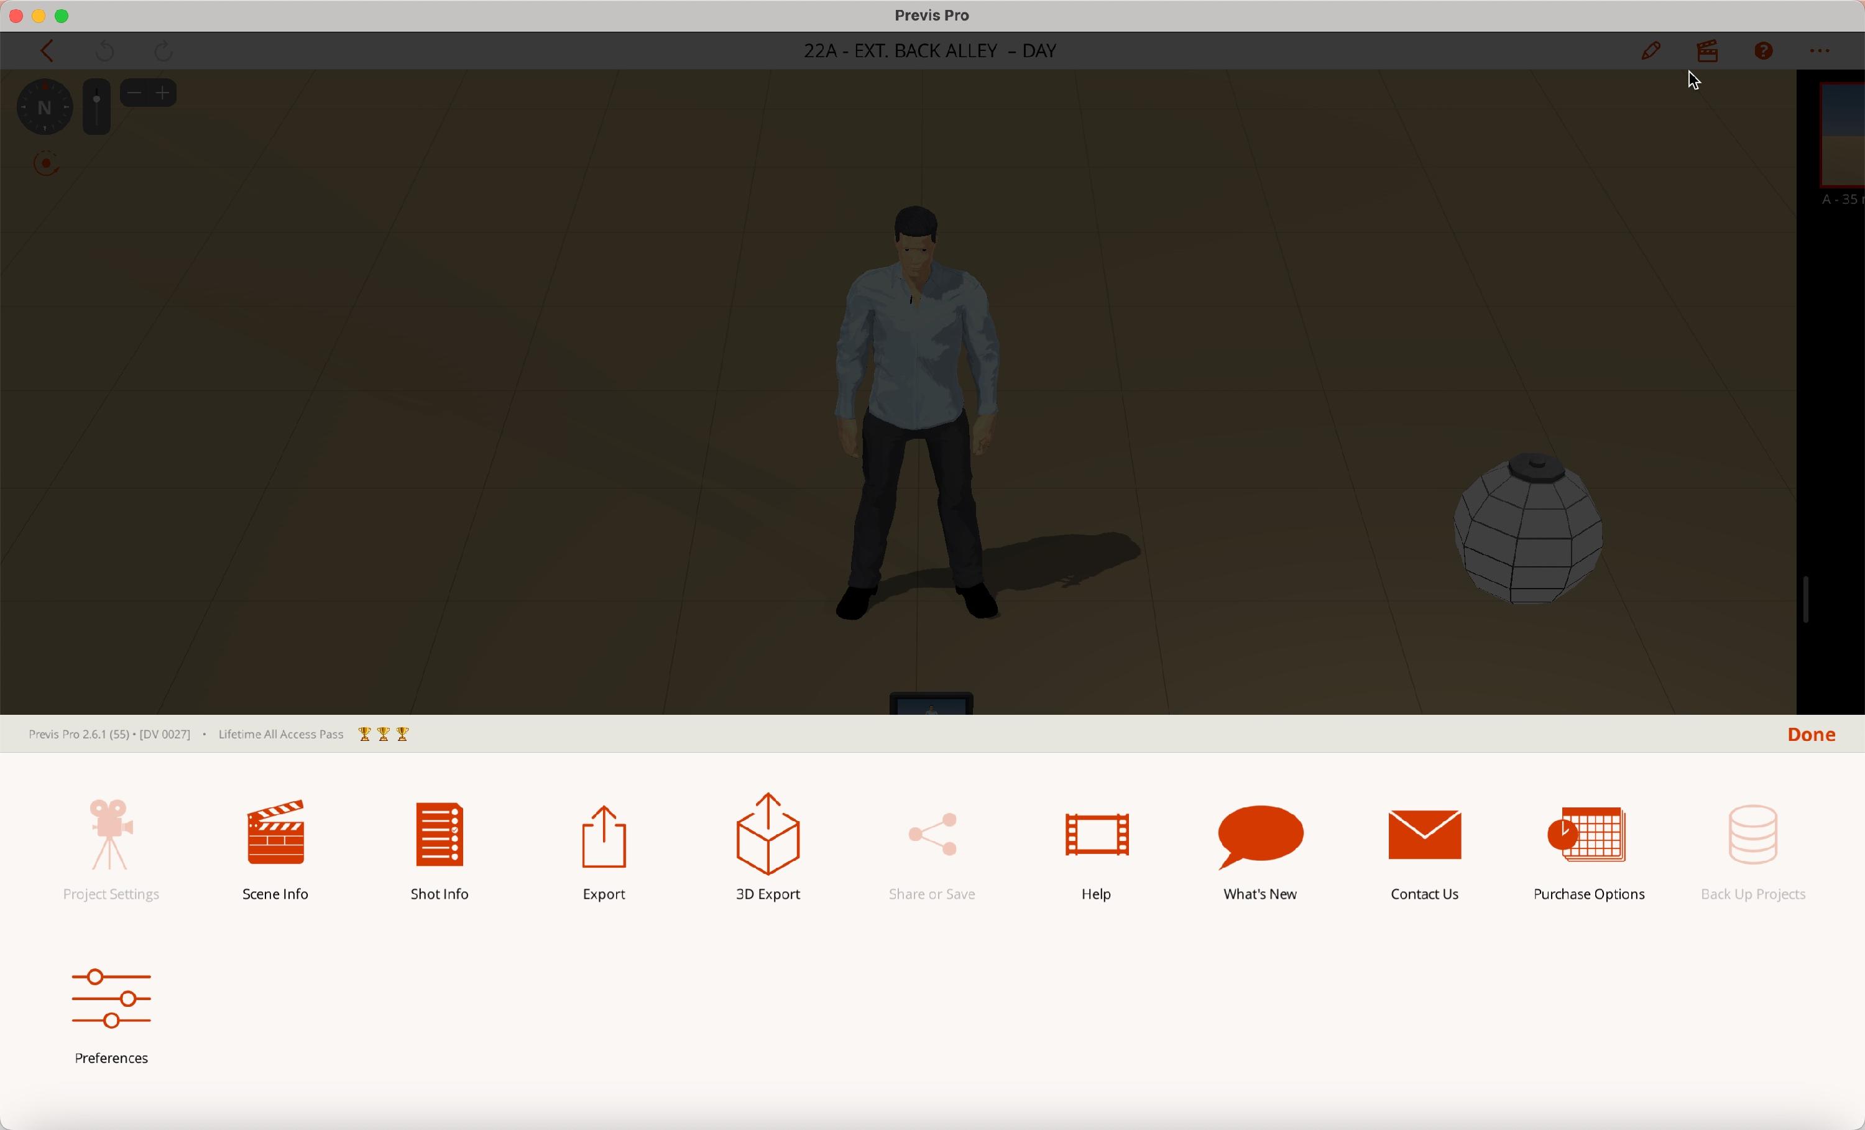The height and width of the screenshot is (1130, 1865).
Task: Open the Shot Info panel
Action: point(439,835)
